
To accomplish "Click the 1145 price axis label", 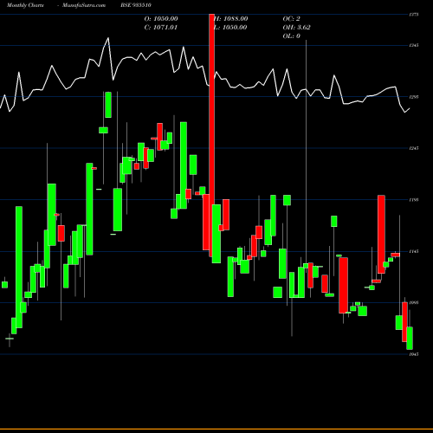I will pos(414,251).
